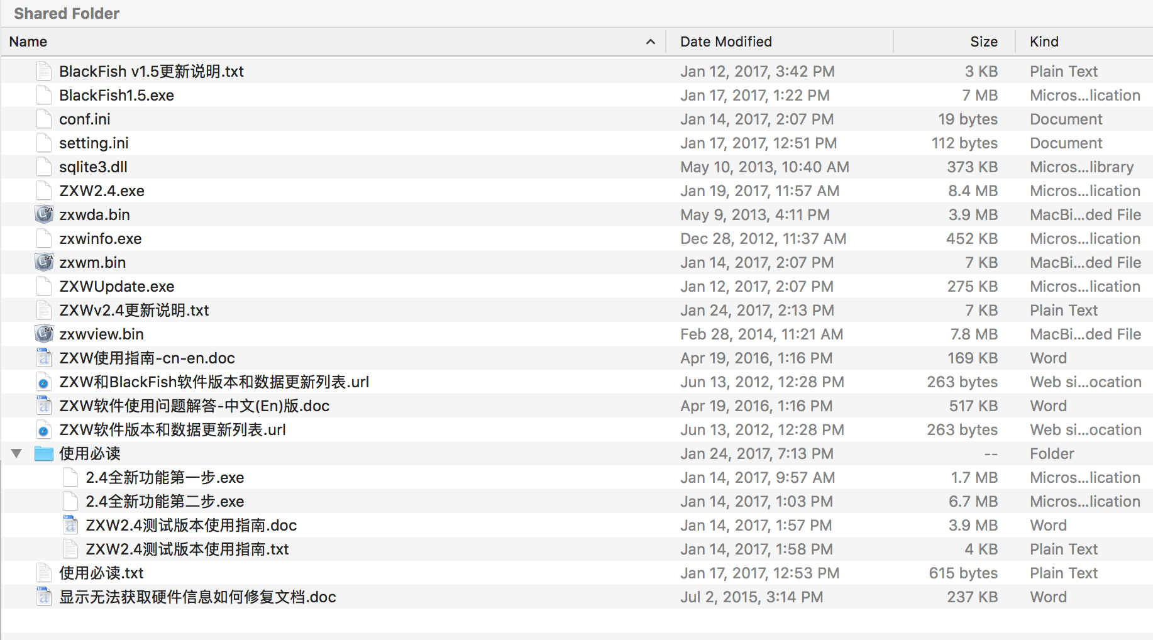The width and height of the screenshot is (1153, 640).
Task: Click the date Jan 24, 2017, 7:13 PM
Action: coord(757,453)
